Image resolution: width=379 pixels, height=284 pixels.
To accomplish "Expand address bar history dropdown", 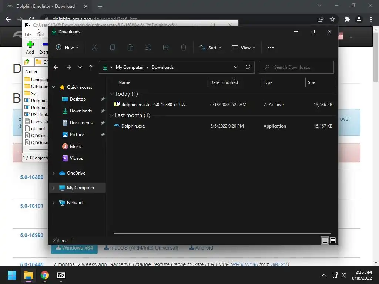I will pos(236,67).
